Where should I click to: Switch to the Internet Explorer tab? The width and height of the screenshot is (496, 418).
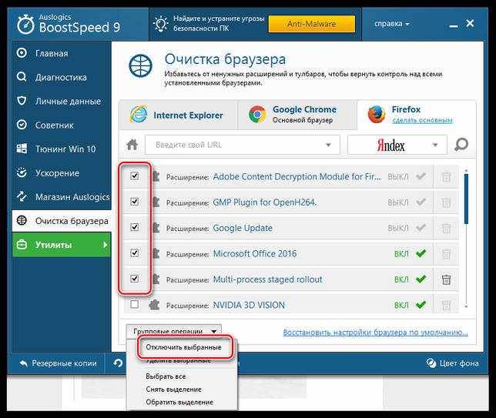179,115
